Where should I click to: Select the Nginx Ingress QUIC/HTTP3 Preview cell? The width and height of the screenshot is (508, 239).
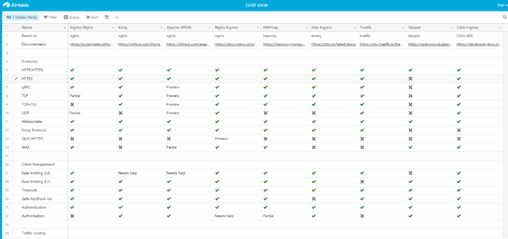237,139
